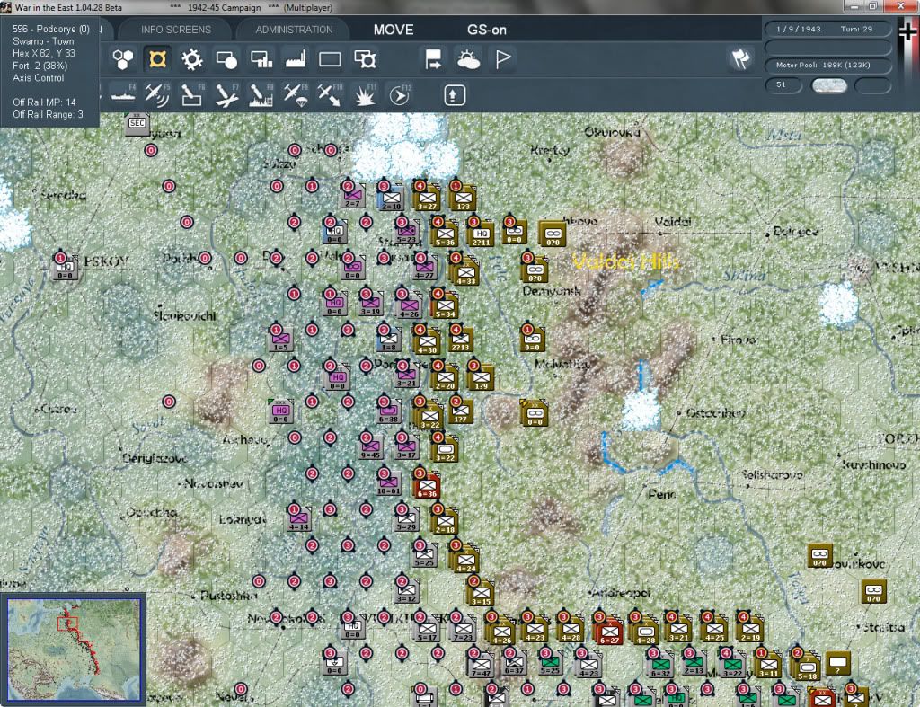This screenshot has width=920, height=707.
Task: Click the empty rectangle toolbar icon
Action: coord(330,59)
